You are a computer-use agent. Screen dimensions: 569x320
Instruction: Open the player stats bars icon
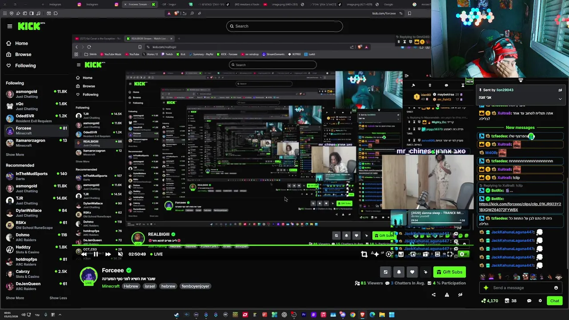pyautogui.click(x=401, y=254)
